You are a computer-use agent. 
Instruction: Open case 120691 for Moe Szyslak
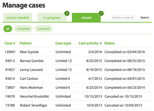pos(77,52)
